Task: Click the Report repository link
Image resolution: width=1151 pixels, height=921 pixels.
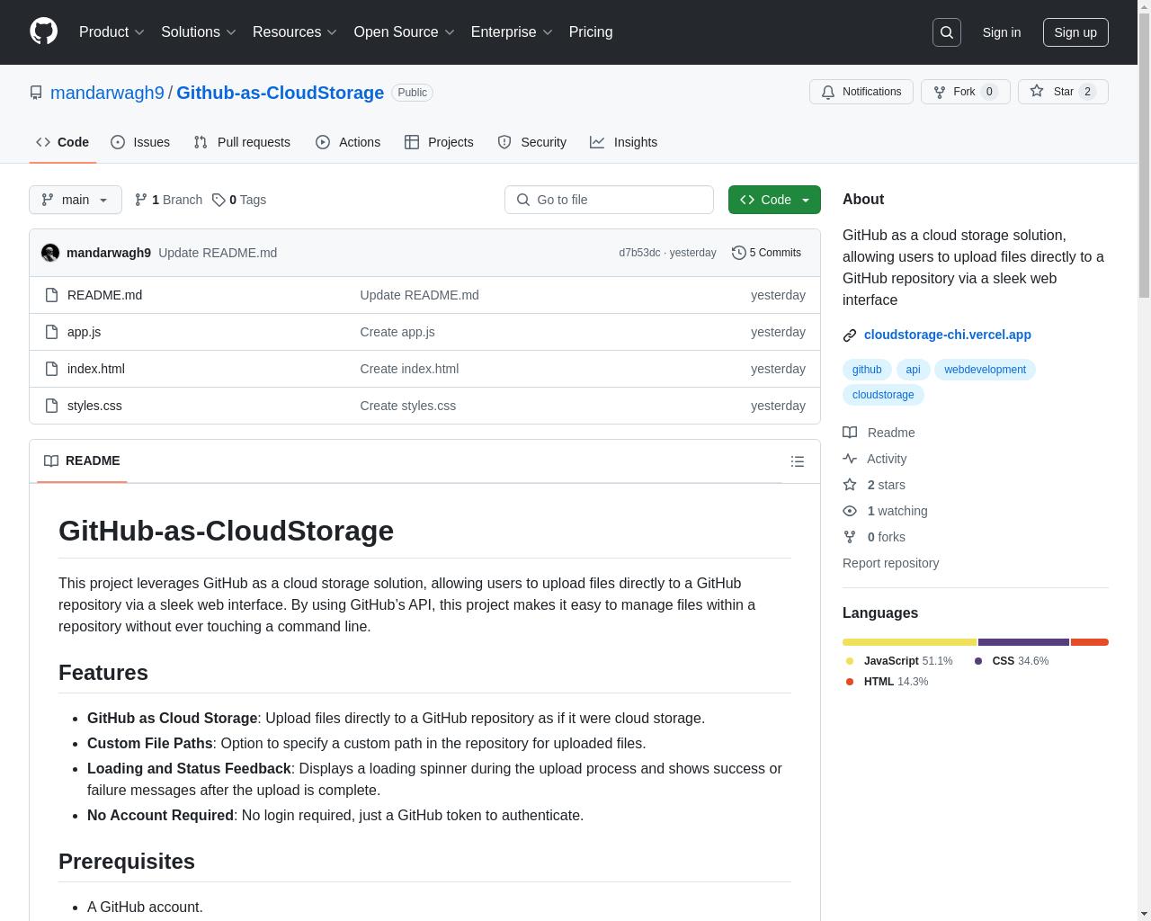Action: pyautogui.click(x=890, y=563)
